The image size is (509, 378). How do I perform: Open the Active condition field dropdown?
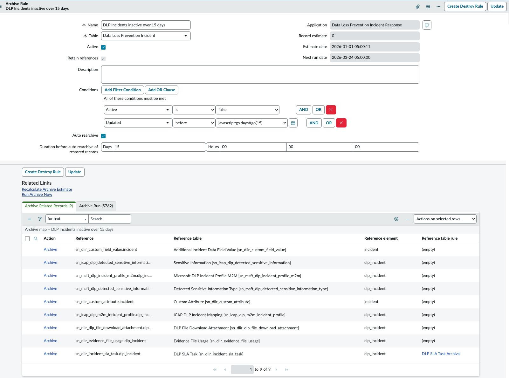coord(138,110)
